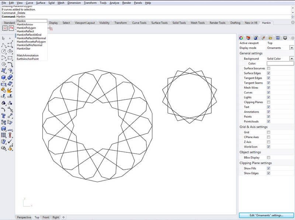295x220 pixels.
Task: Toggle the Grid checkbox
Action: (x=268, y=132)
